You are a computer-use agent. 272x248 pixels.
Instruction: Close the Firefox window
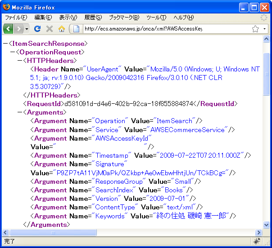tap(264, 8)
